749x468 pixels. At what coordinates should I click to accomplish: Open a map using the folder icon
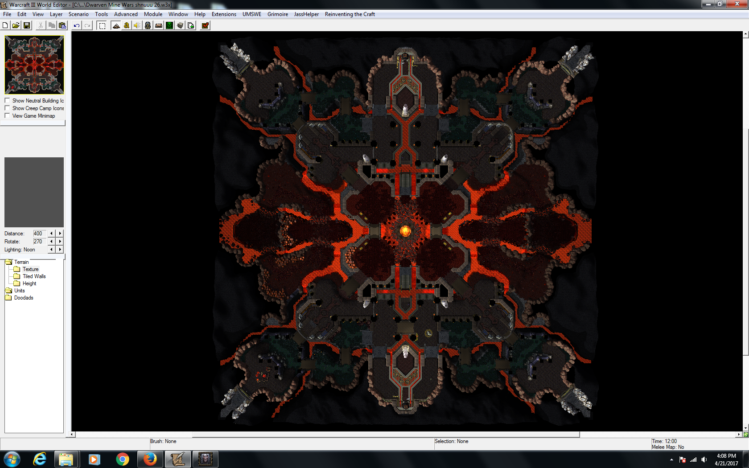click(16, 25)
